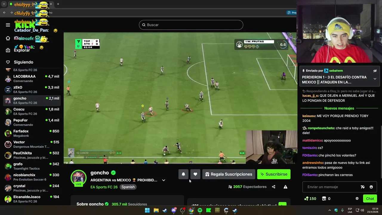Click goncho's verified badge next to channel name
This screenshot has width=382, height=215.
point(113,173)
